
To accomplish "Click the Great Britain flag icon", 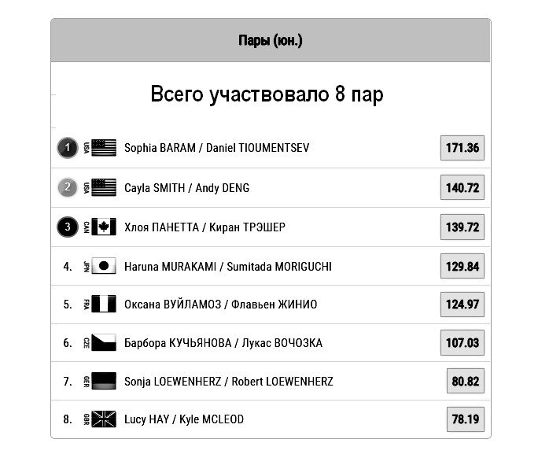I will click(x=104, y=419).
